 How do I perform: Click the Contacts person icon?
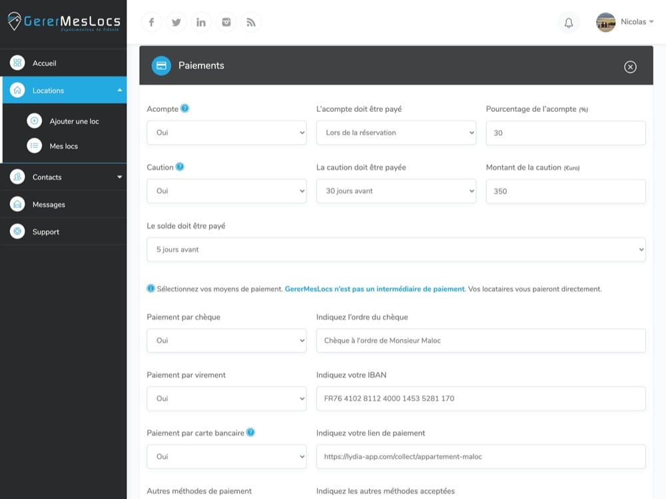click(17, 177)
